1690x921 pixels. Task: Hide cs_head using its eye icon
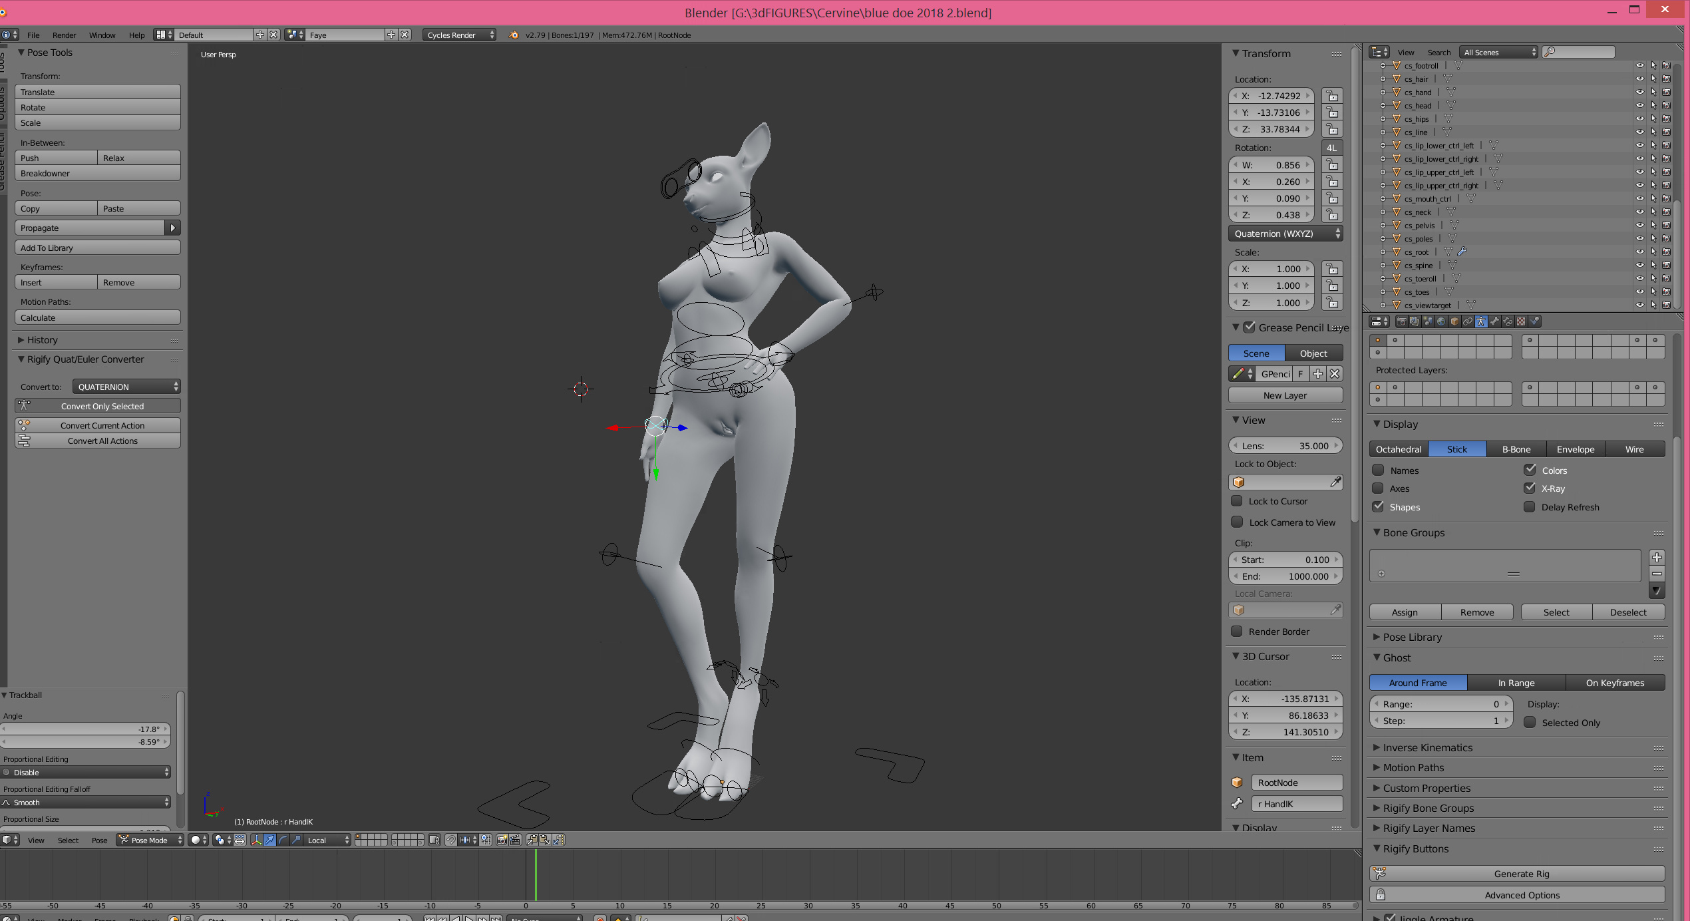pos(1639,105)
